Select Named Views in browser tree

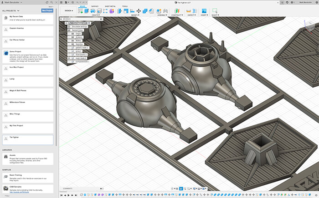pos(77,30)
